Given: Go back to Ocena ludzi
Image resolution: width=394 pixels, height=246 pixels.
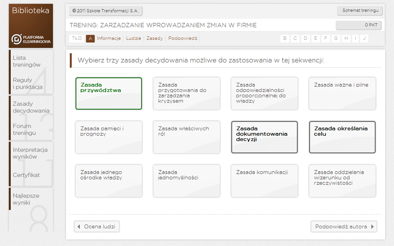Looking at the screenshot, I should pyautogui.click(x=97, y=227).
